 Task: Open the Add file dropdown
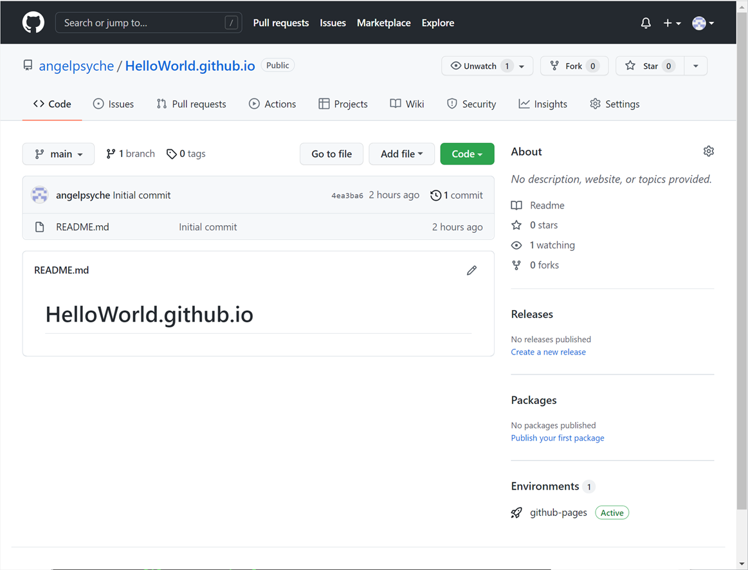402,154
